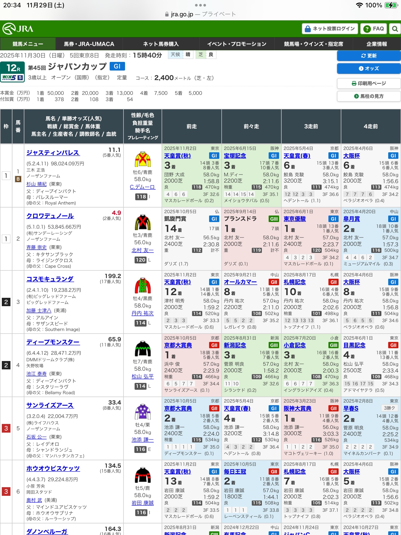The width and height of the screenshot is (401, 535).
Task: Click サンライズアース purple star silks icon
Action: pos(143,412)
